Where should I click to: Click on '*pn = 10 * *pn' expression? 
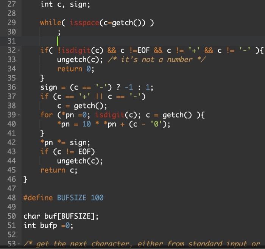tap(87, 124)
